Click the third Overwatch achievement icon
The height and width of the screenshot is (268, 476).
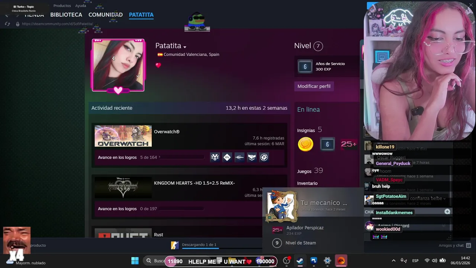(x=239, y=157)
